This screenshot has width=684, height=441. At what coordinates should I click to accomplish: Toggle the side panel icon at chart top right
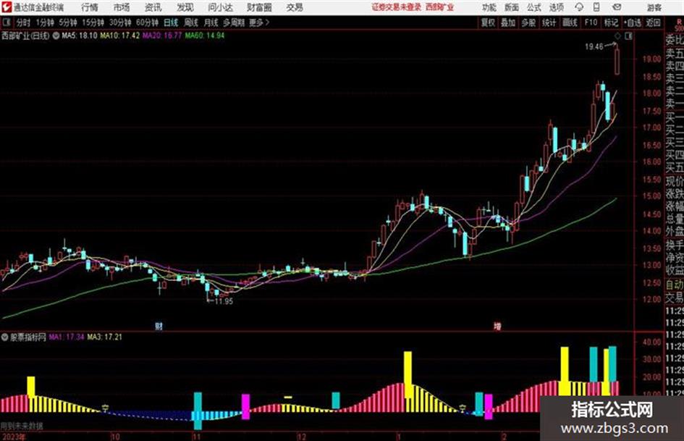coord(628,36)
